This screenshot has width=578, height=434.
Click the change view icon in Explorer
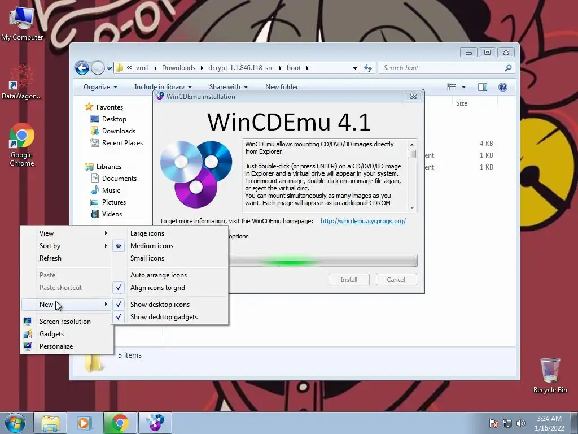(x=451, y=87)
